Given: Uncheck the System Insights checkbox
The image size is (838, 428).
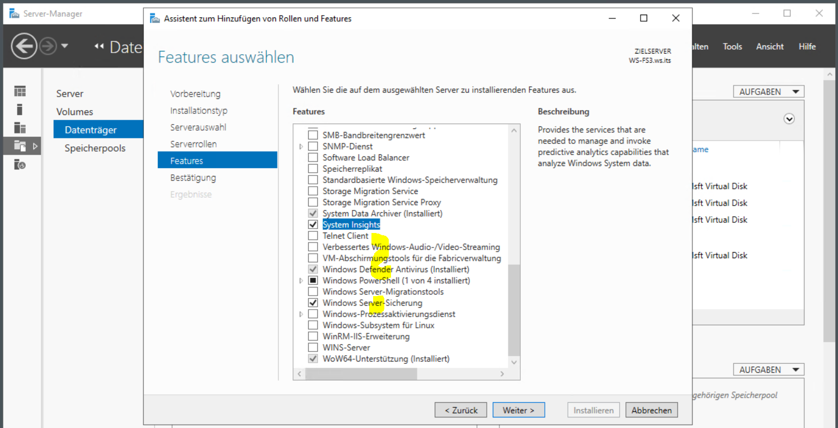Looking at the screenshot, I should [x=313, y=225].
